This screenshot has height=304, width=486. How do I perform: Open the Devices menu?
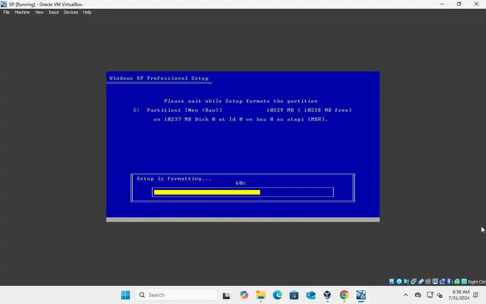point(71,12)
